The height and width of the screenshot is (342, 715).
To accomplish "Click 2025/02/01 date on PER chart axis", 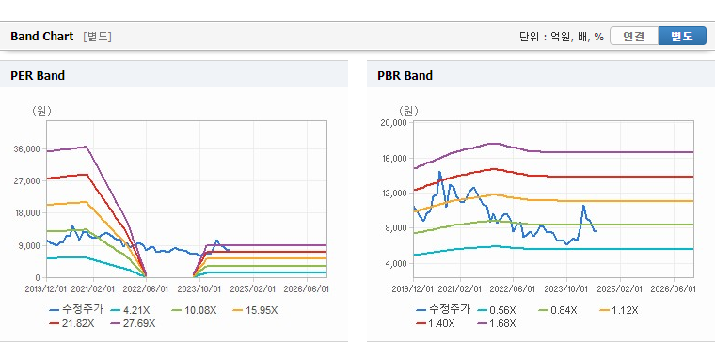I will [x=253, y=289].
